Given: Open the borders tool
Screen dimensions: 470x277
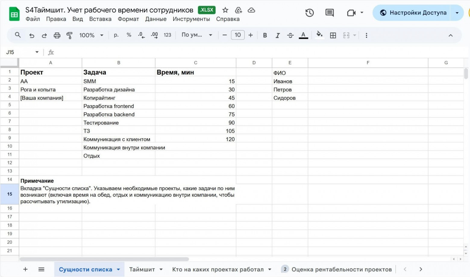Looking at the screenshot, I should (x=333, y=35).
